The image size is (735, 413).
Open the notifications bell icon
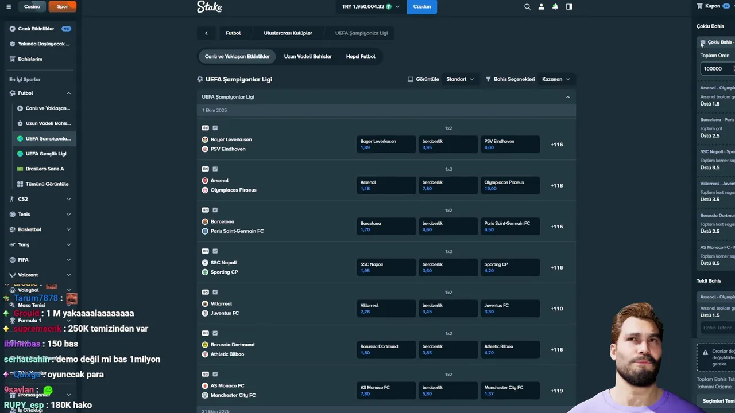[x=555, y=7]
